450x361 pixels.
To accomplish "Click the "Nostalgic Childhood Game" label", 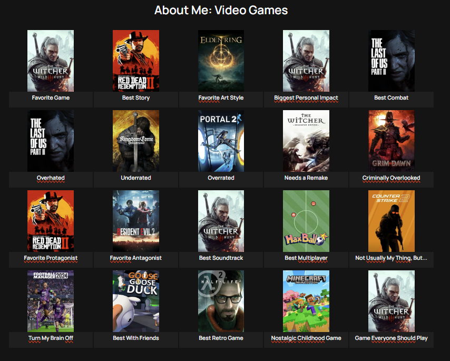I will pyautogui.click(x=306, y=338).
